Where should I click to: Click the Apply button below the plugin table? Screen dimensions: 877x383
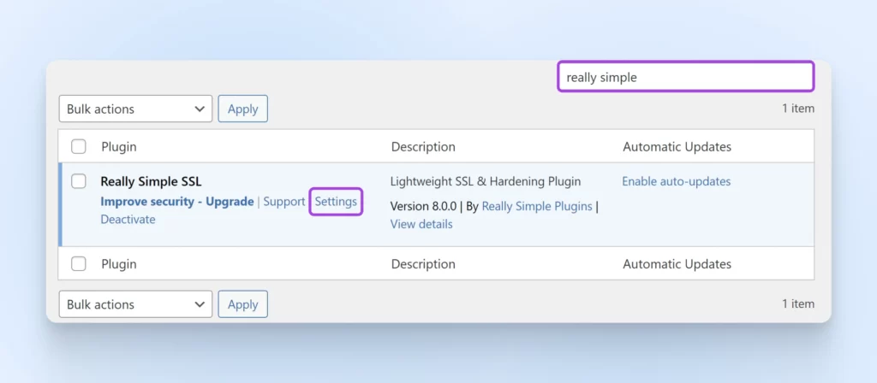(x=243, y=304)
